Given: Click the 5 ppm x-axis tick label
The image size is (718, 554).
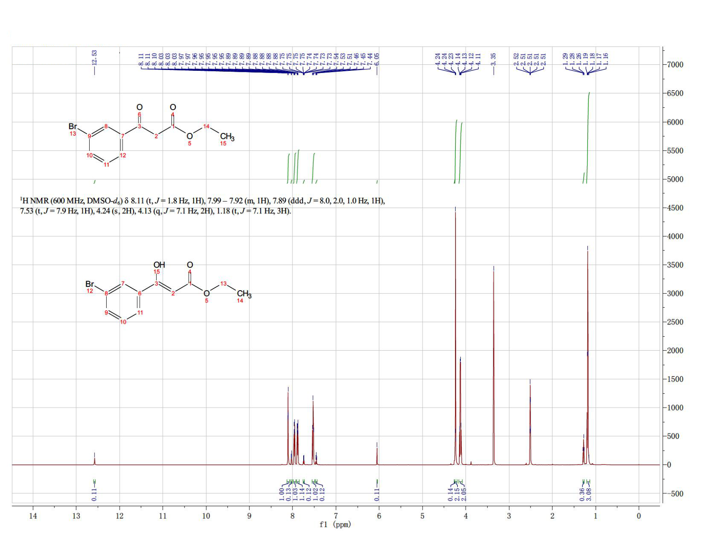Looking at the screenshot, I should click(x=423, y=516).
